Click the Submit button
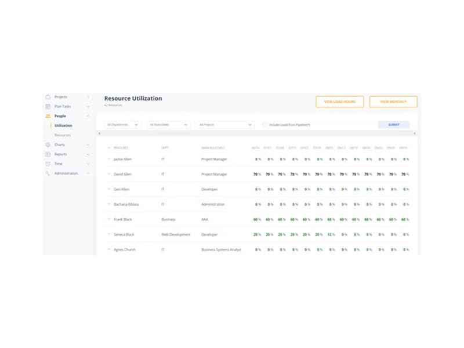Viewport: 464px width, 348px height. (393, 125)
